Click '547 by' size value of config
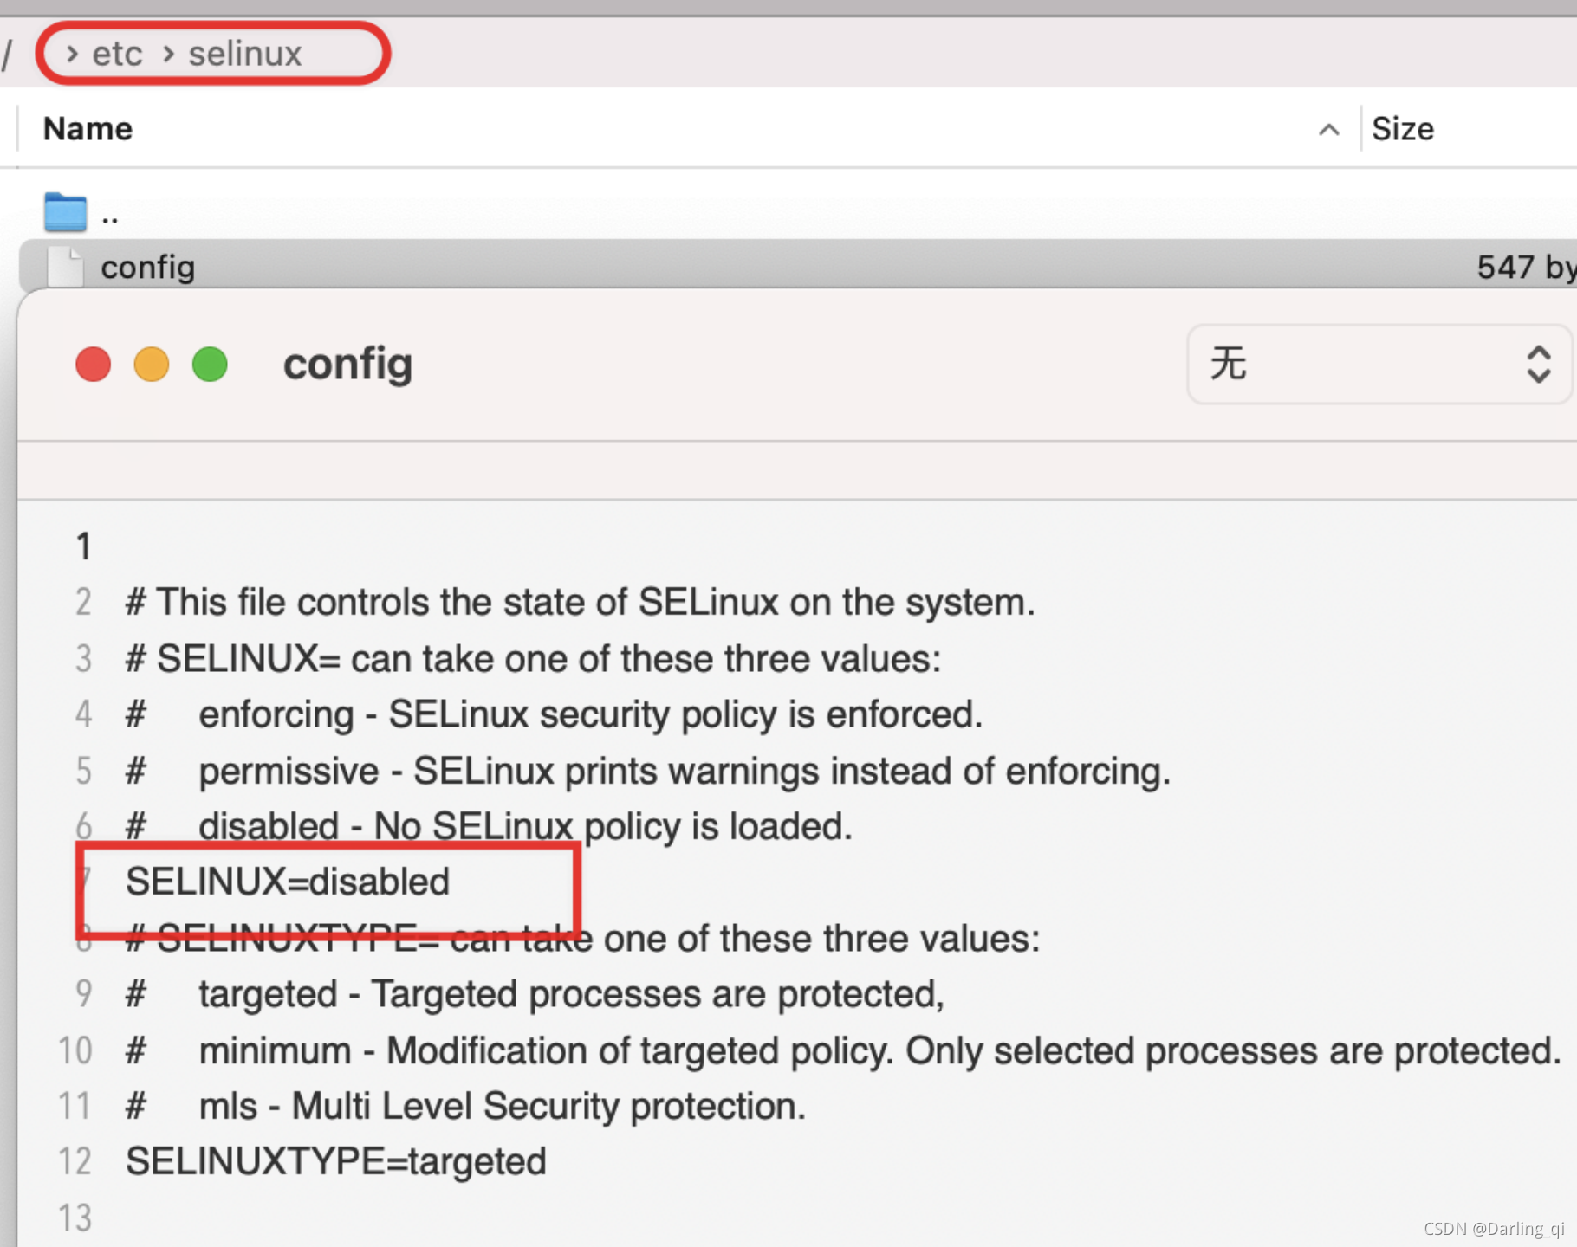1577x1247 pixels. pyautogui.click(x=1526, y=267)
